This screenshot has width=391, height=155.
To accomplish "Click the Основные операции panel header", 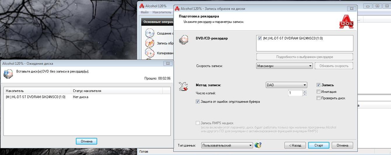I will pyautogui.click(x=157, y=22).
